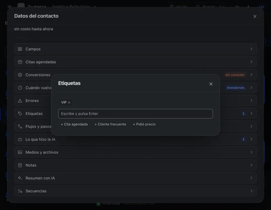Screen dimensions: 271x210
Task: Click the Errores warning triangle icon
Action: click(20, 101)
